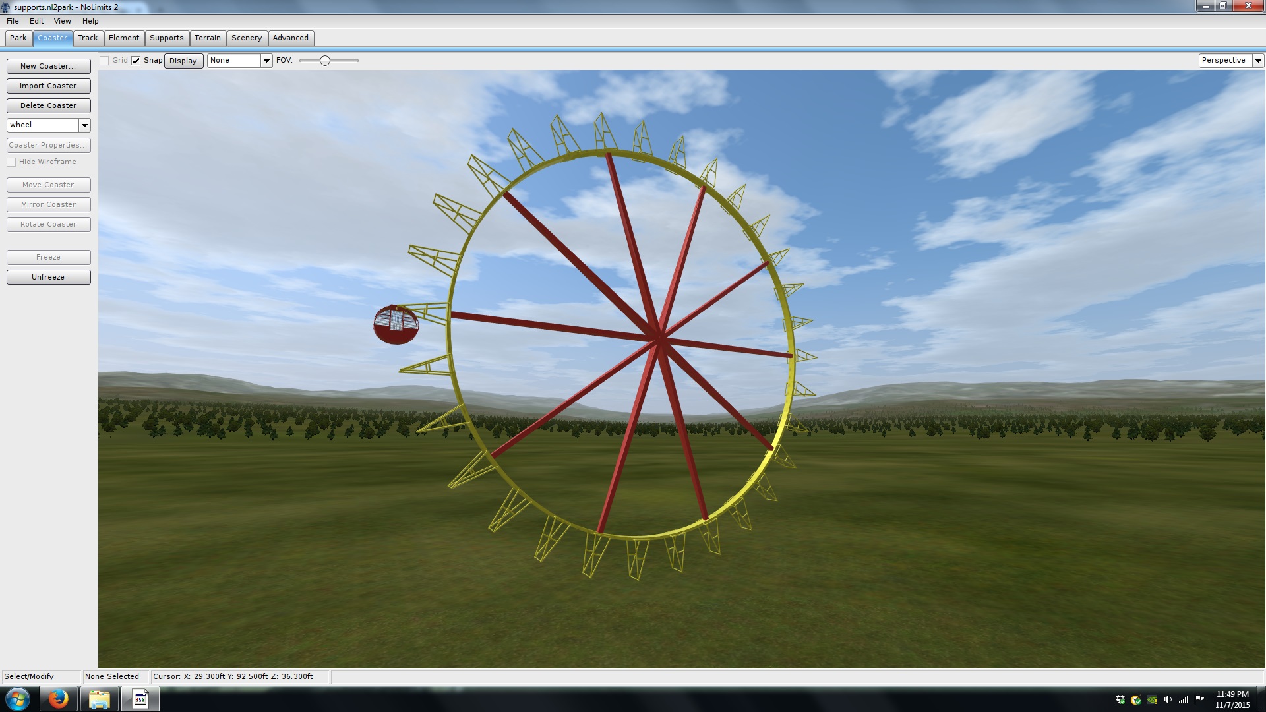1266x712 pixels.
Task: Click the FOV slider handle
Action: click(x=325, y=61)
